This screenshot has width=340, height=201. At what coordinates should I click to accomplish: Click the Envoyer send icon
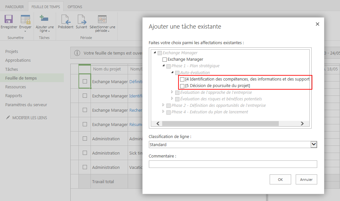pyautogui.click(x=25, y=19)
